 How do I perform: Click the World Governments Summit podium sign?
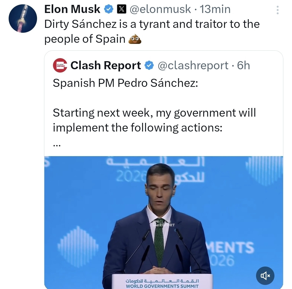pos(162,283)
